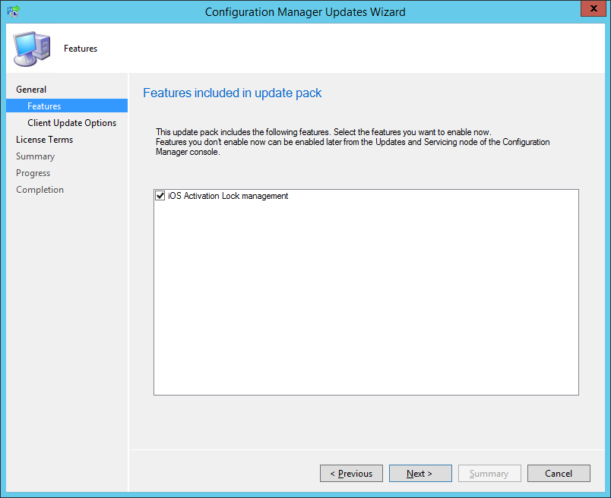Cancel the updates wizard
The image size is (611, 498).
(559, 474)
